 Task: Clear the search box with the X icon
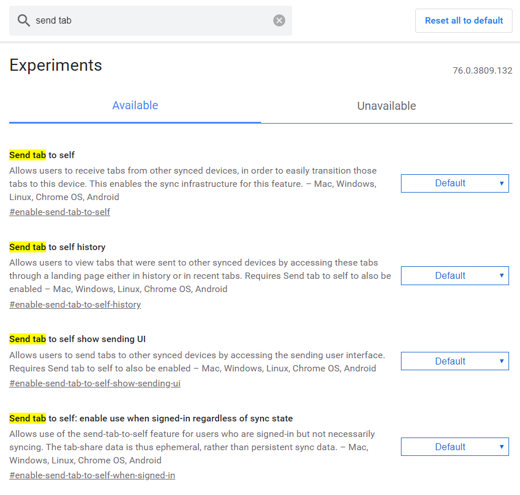279,21
